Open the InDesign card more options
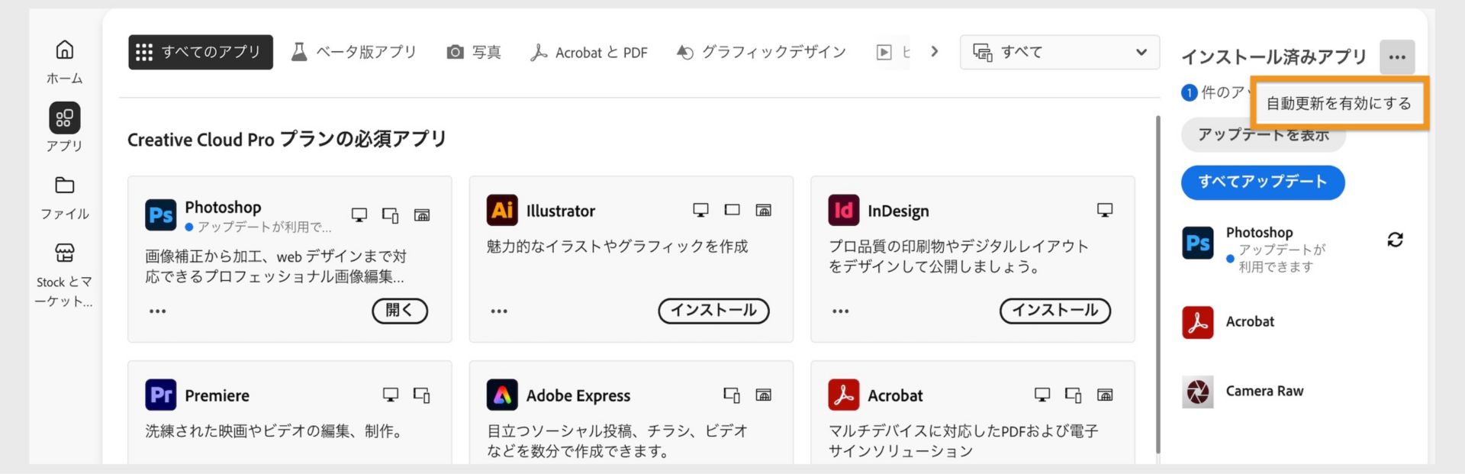Screen dimensions: 1465x474 pos(841,311)
